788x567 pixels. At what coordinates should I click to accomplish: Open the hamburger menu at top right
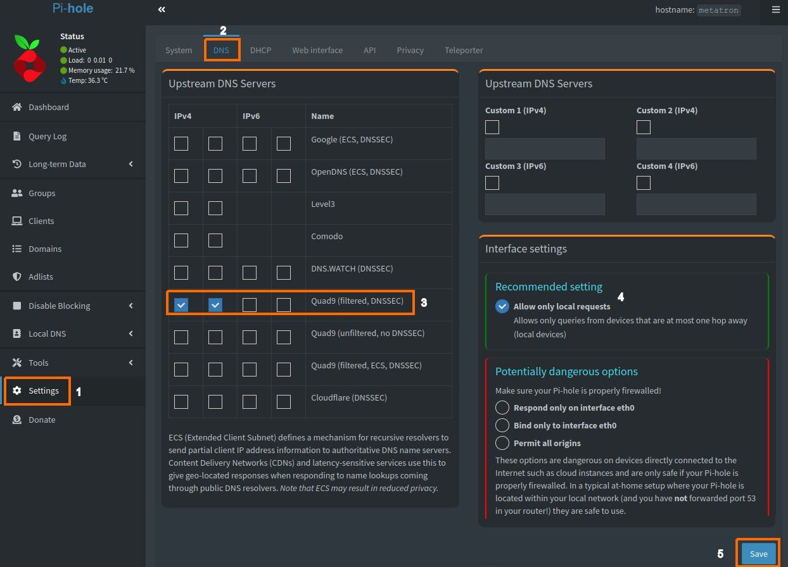(776, 9)
